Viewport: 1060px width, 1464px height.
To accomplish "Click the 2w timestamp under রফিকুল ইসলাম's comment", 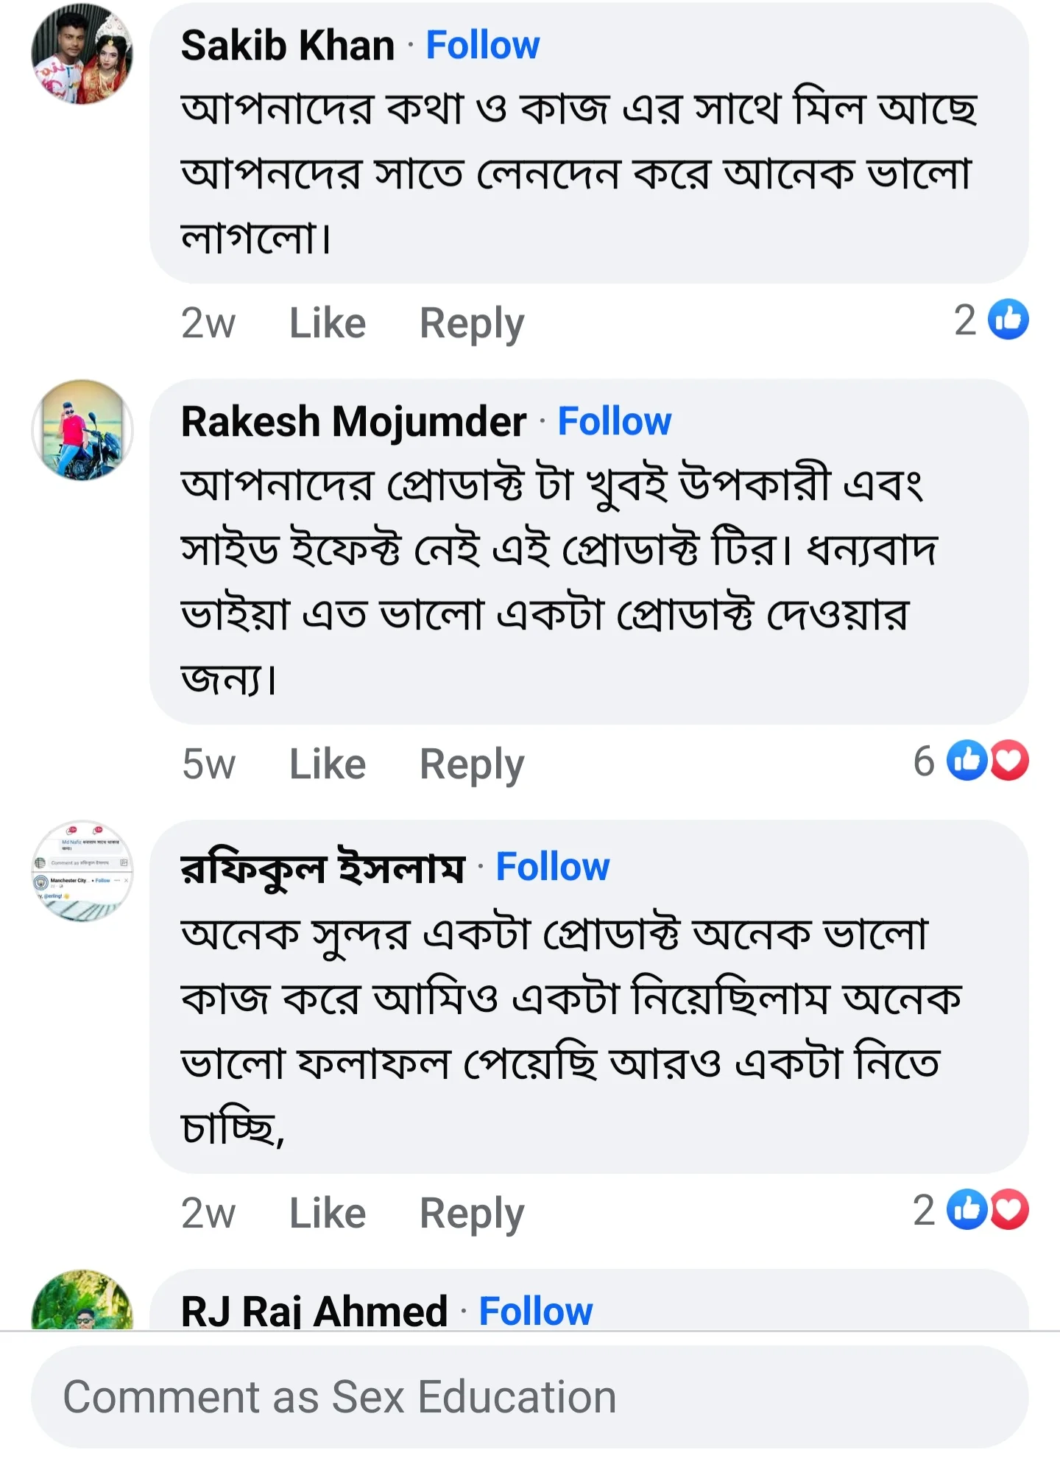I will (208, 1211).
